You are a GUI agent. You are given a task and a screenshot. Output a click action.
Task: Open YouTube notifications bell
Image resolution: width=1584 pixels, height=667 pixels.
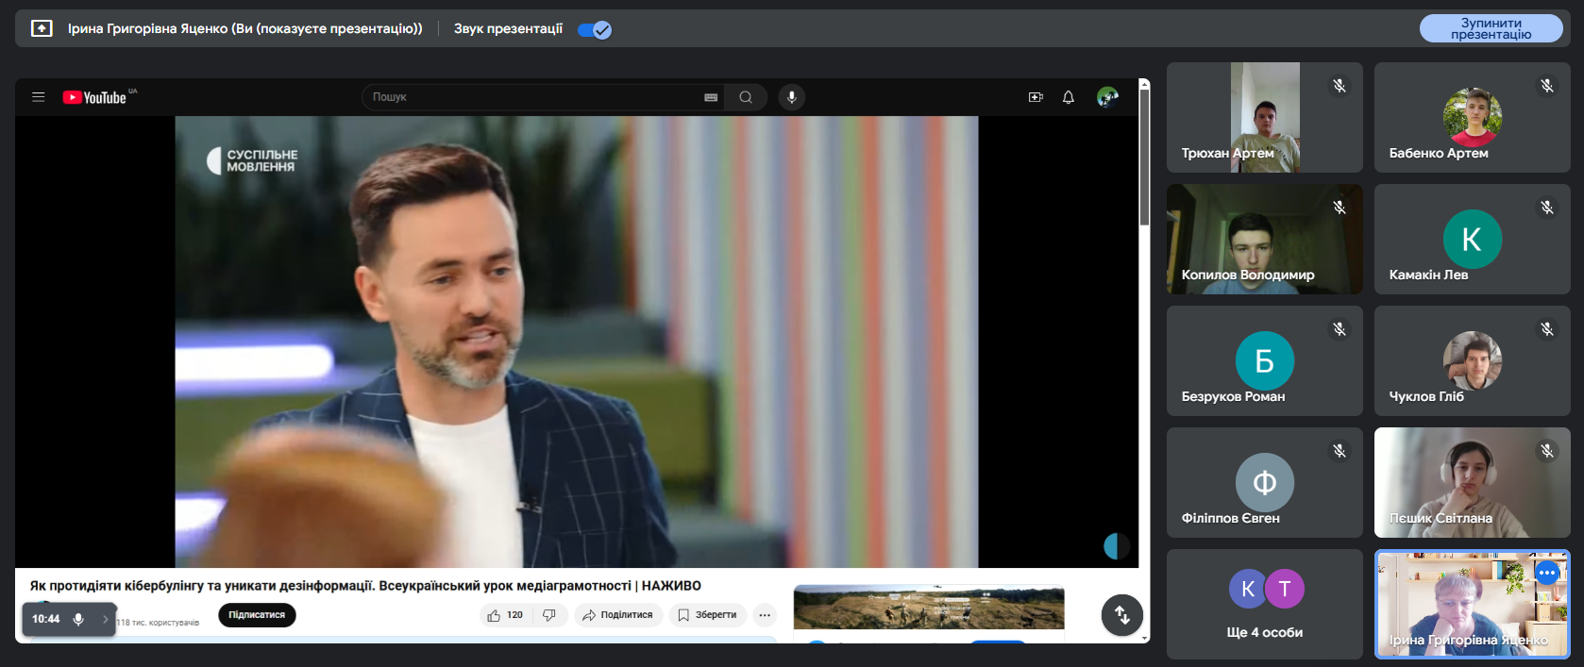coord(1069,97)
